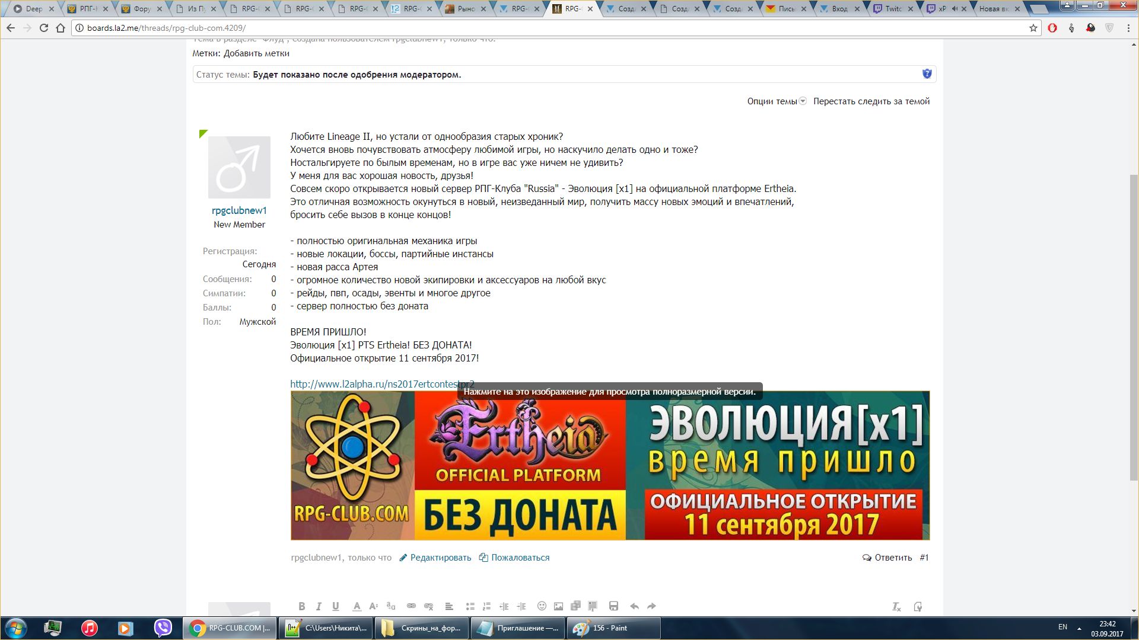Open the Windows Start menu
1139x640 pixels.
point(16,628)
